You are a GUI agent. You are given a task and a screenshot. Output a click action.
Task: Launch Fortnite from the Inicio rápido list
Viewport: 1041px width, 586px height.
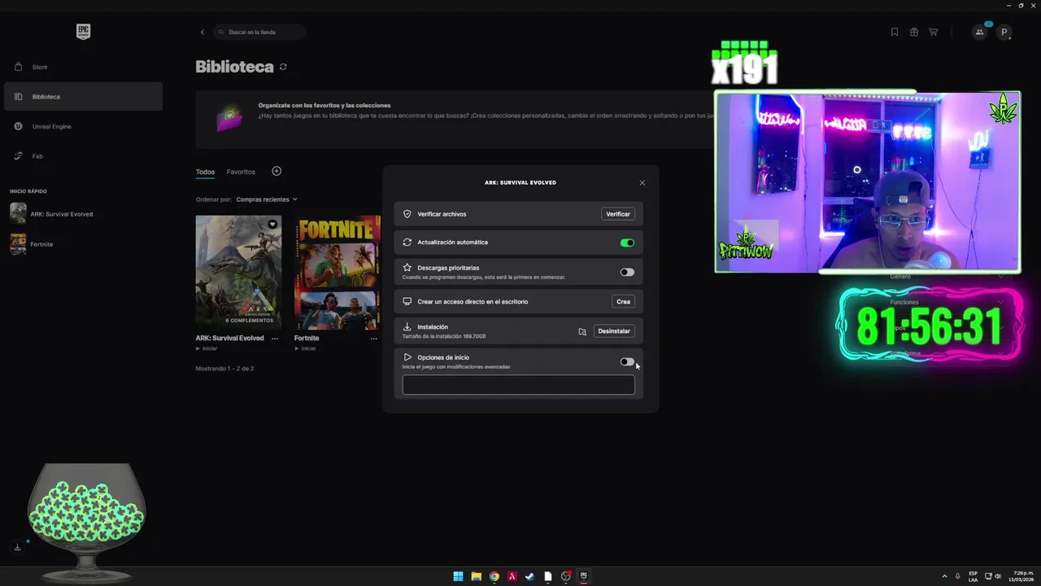click(x=33, y=243)
